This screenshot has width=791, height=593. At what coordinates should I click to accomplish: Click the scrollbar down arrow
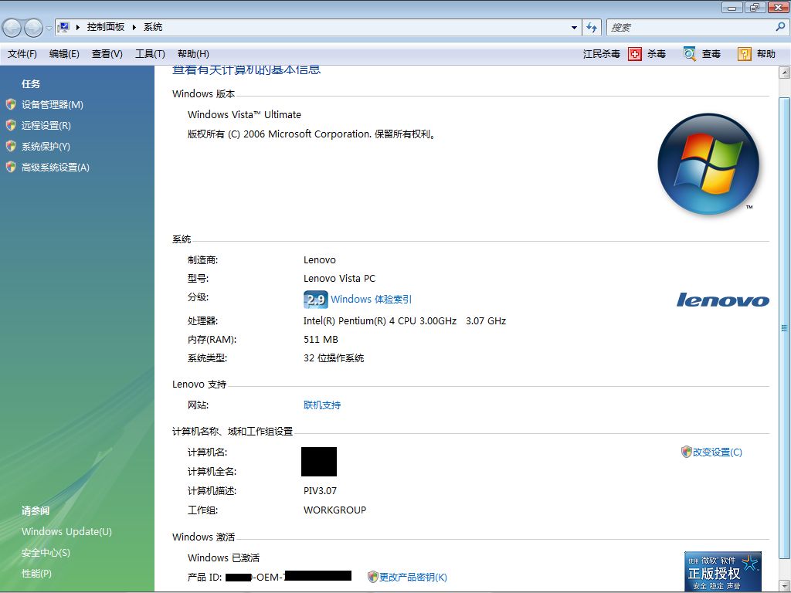[785, 585]
